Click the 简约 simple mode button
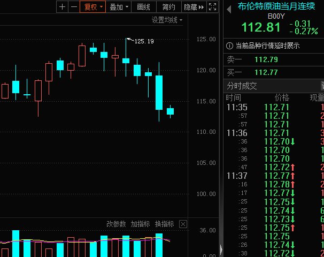This screenshot has width=324, height=257. pos(168,7)
